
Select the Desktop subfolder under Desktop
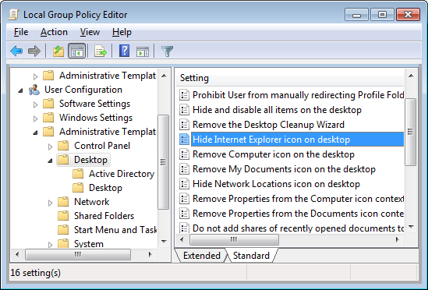(x=105, y=188)
